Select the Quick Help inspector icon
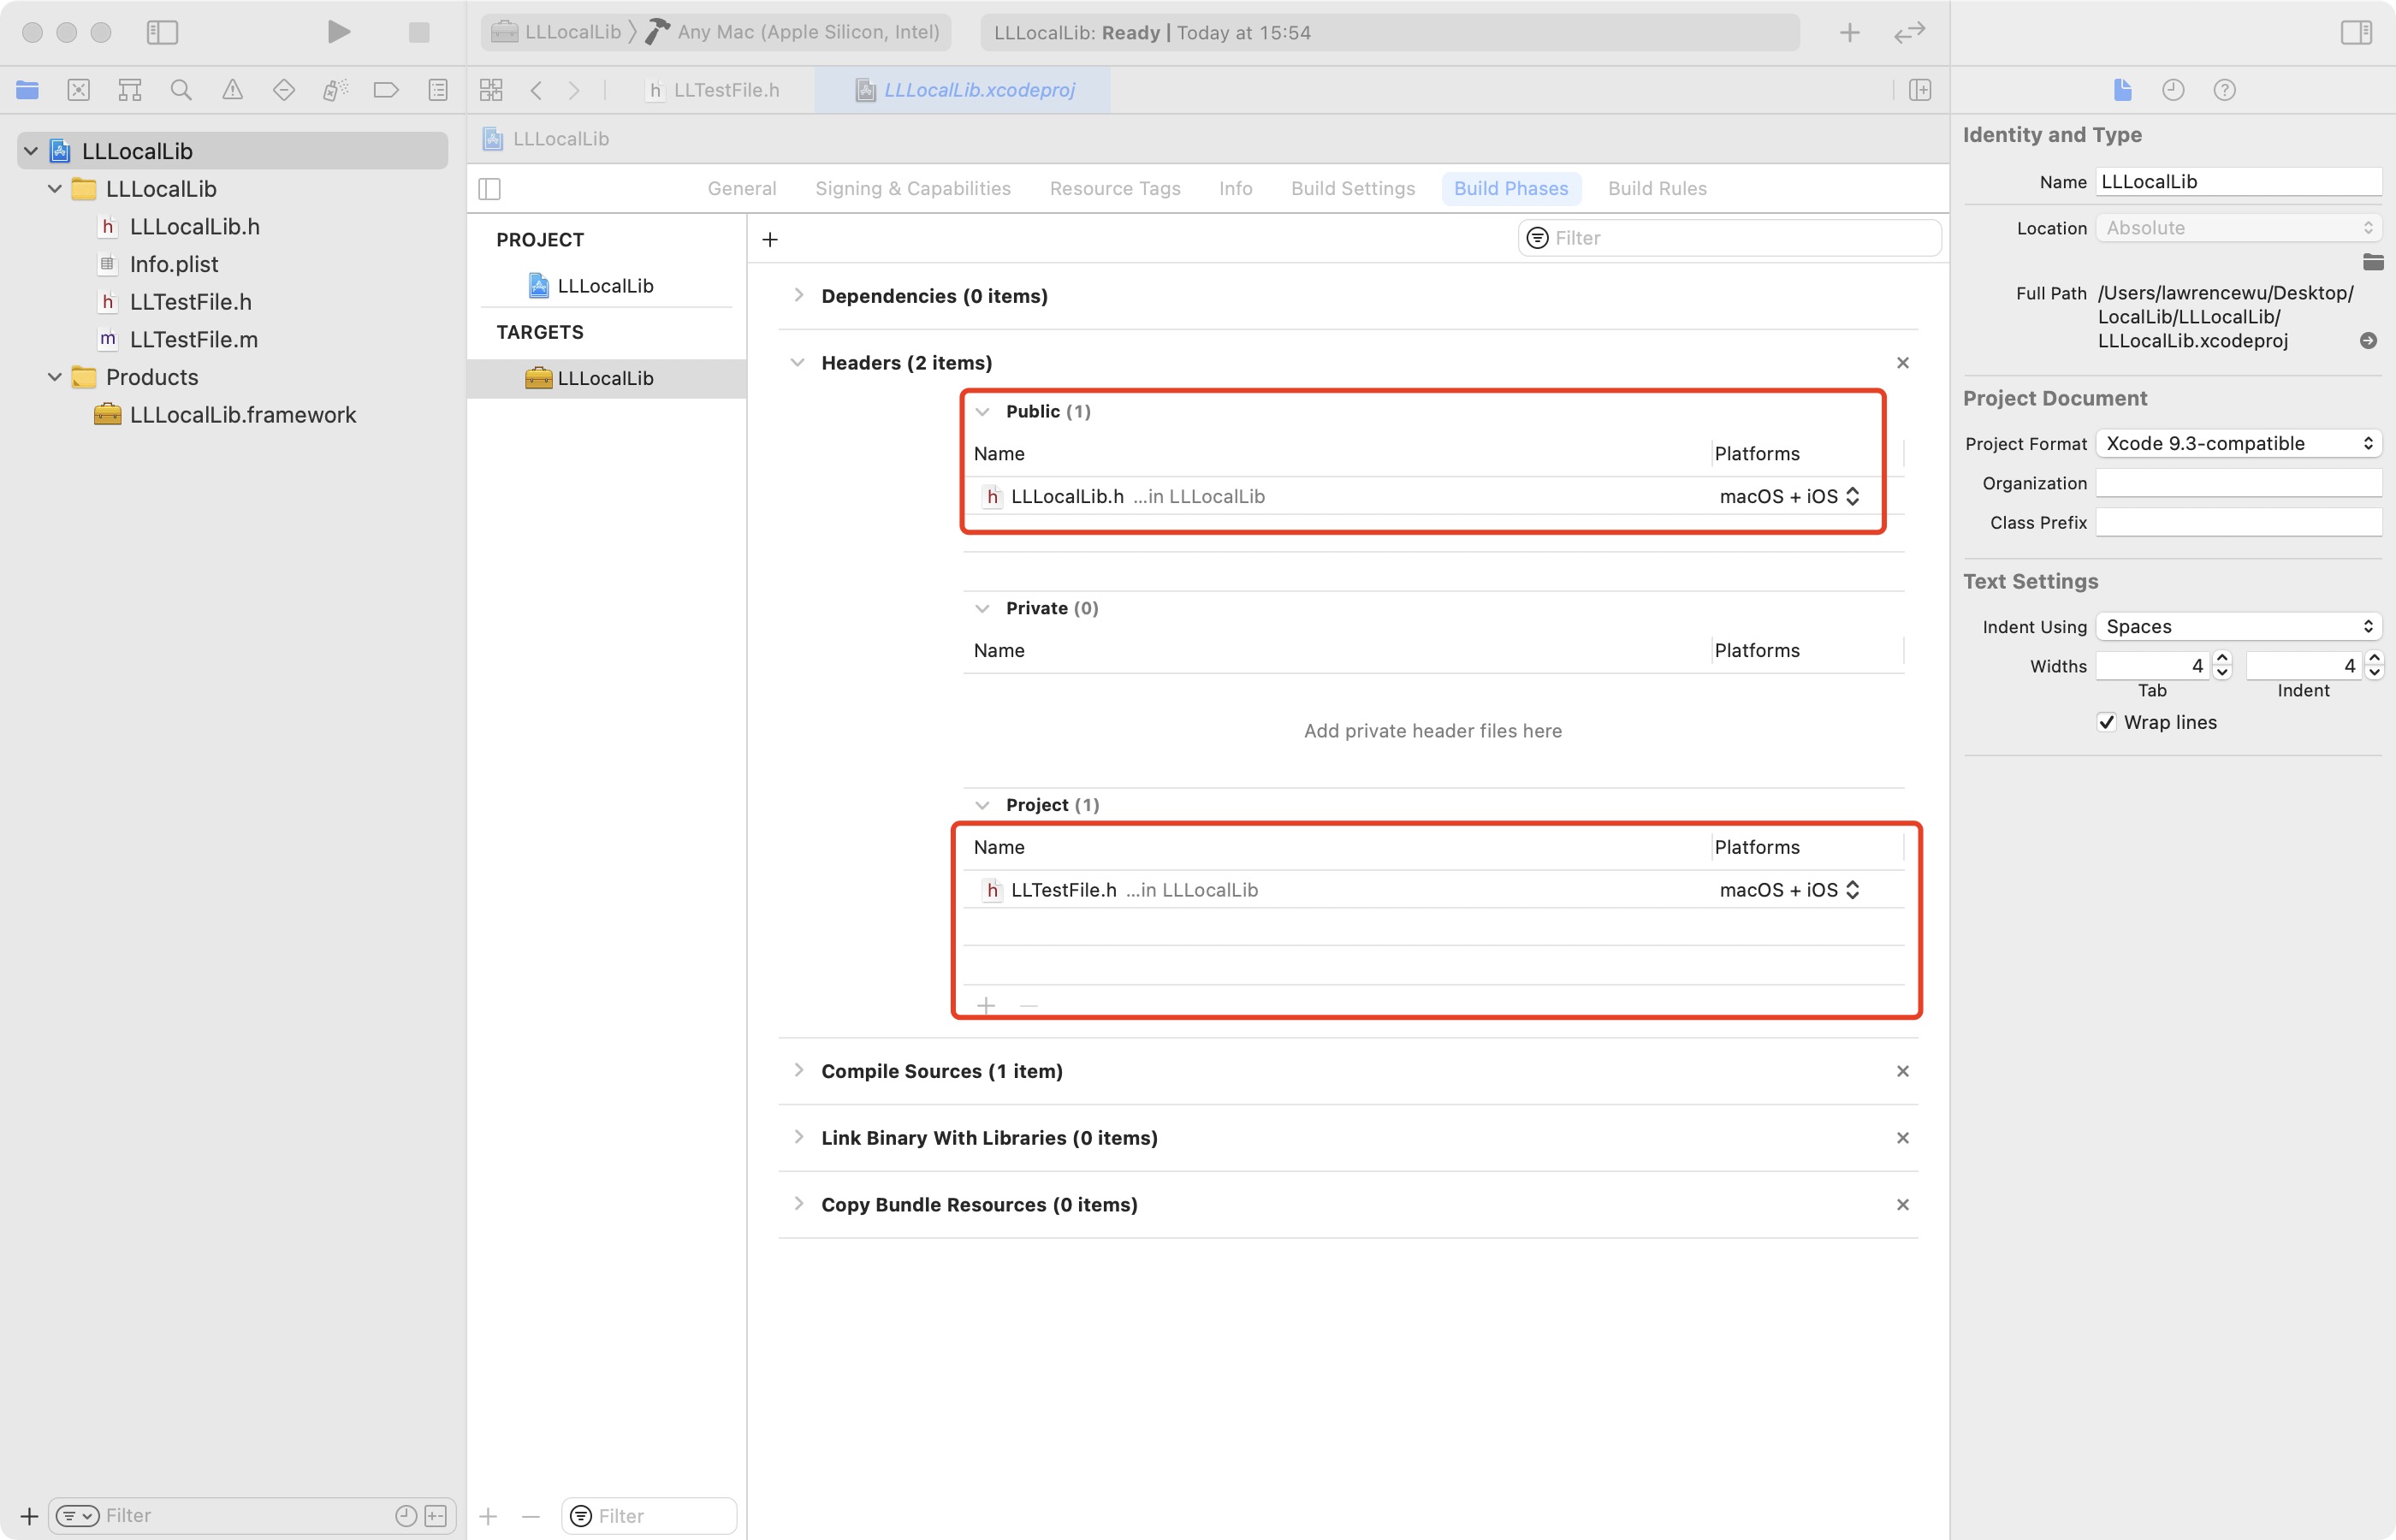The height and width of the screenshot is (1540, 2396). click(x=2224, y=90)
